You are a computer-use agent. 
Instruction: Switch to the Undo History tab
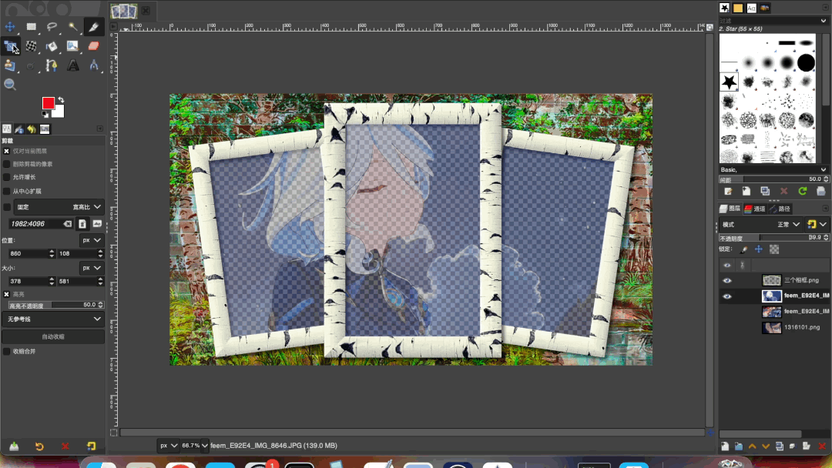click(32, 129)
